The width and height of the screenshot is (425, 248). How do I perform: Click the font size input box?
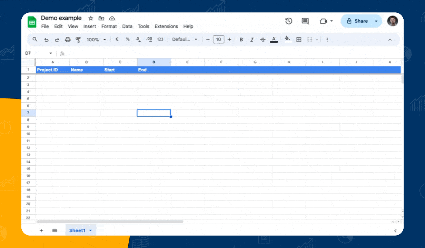[218, 40]
